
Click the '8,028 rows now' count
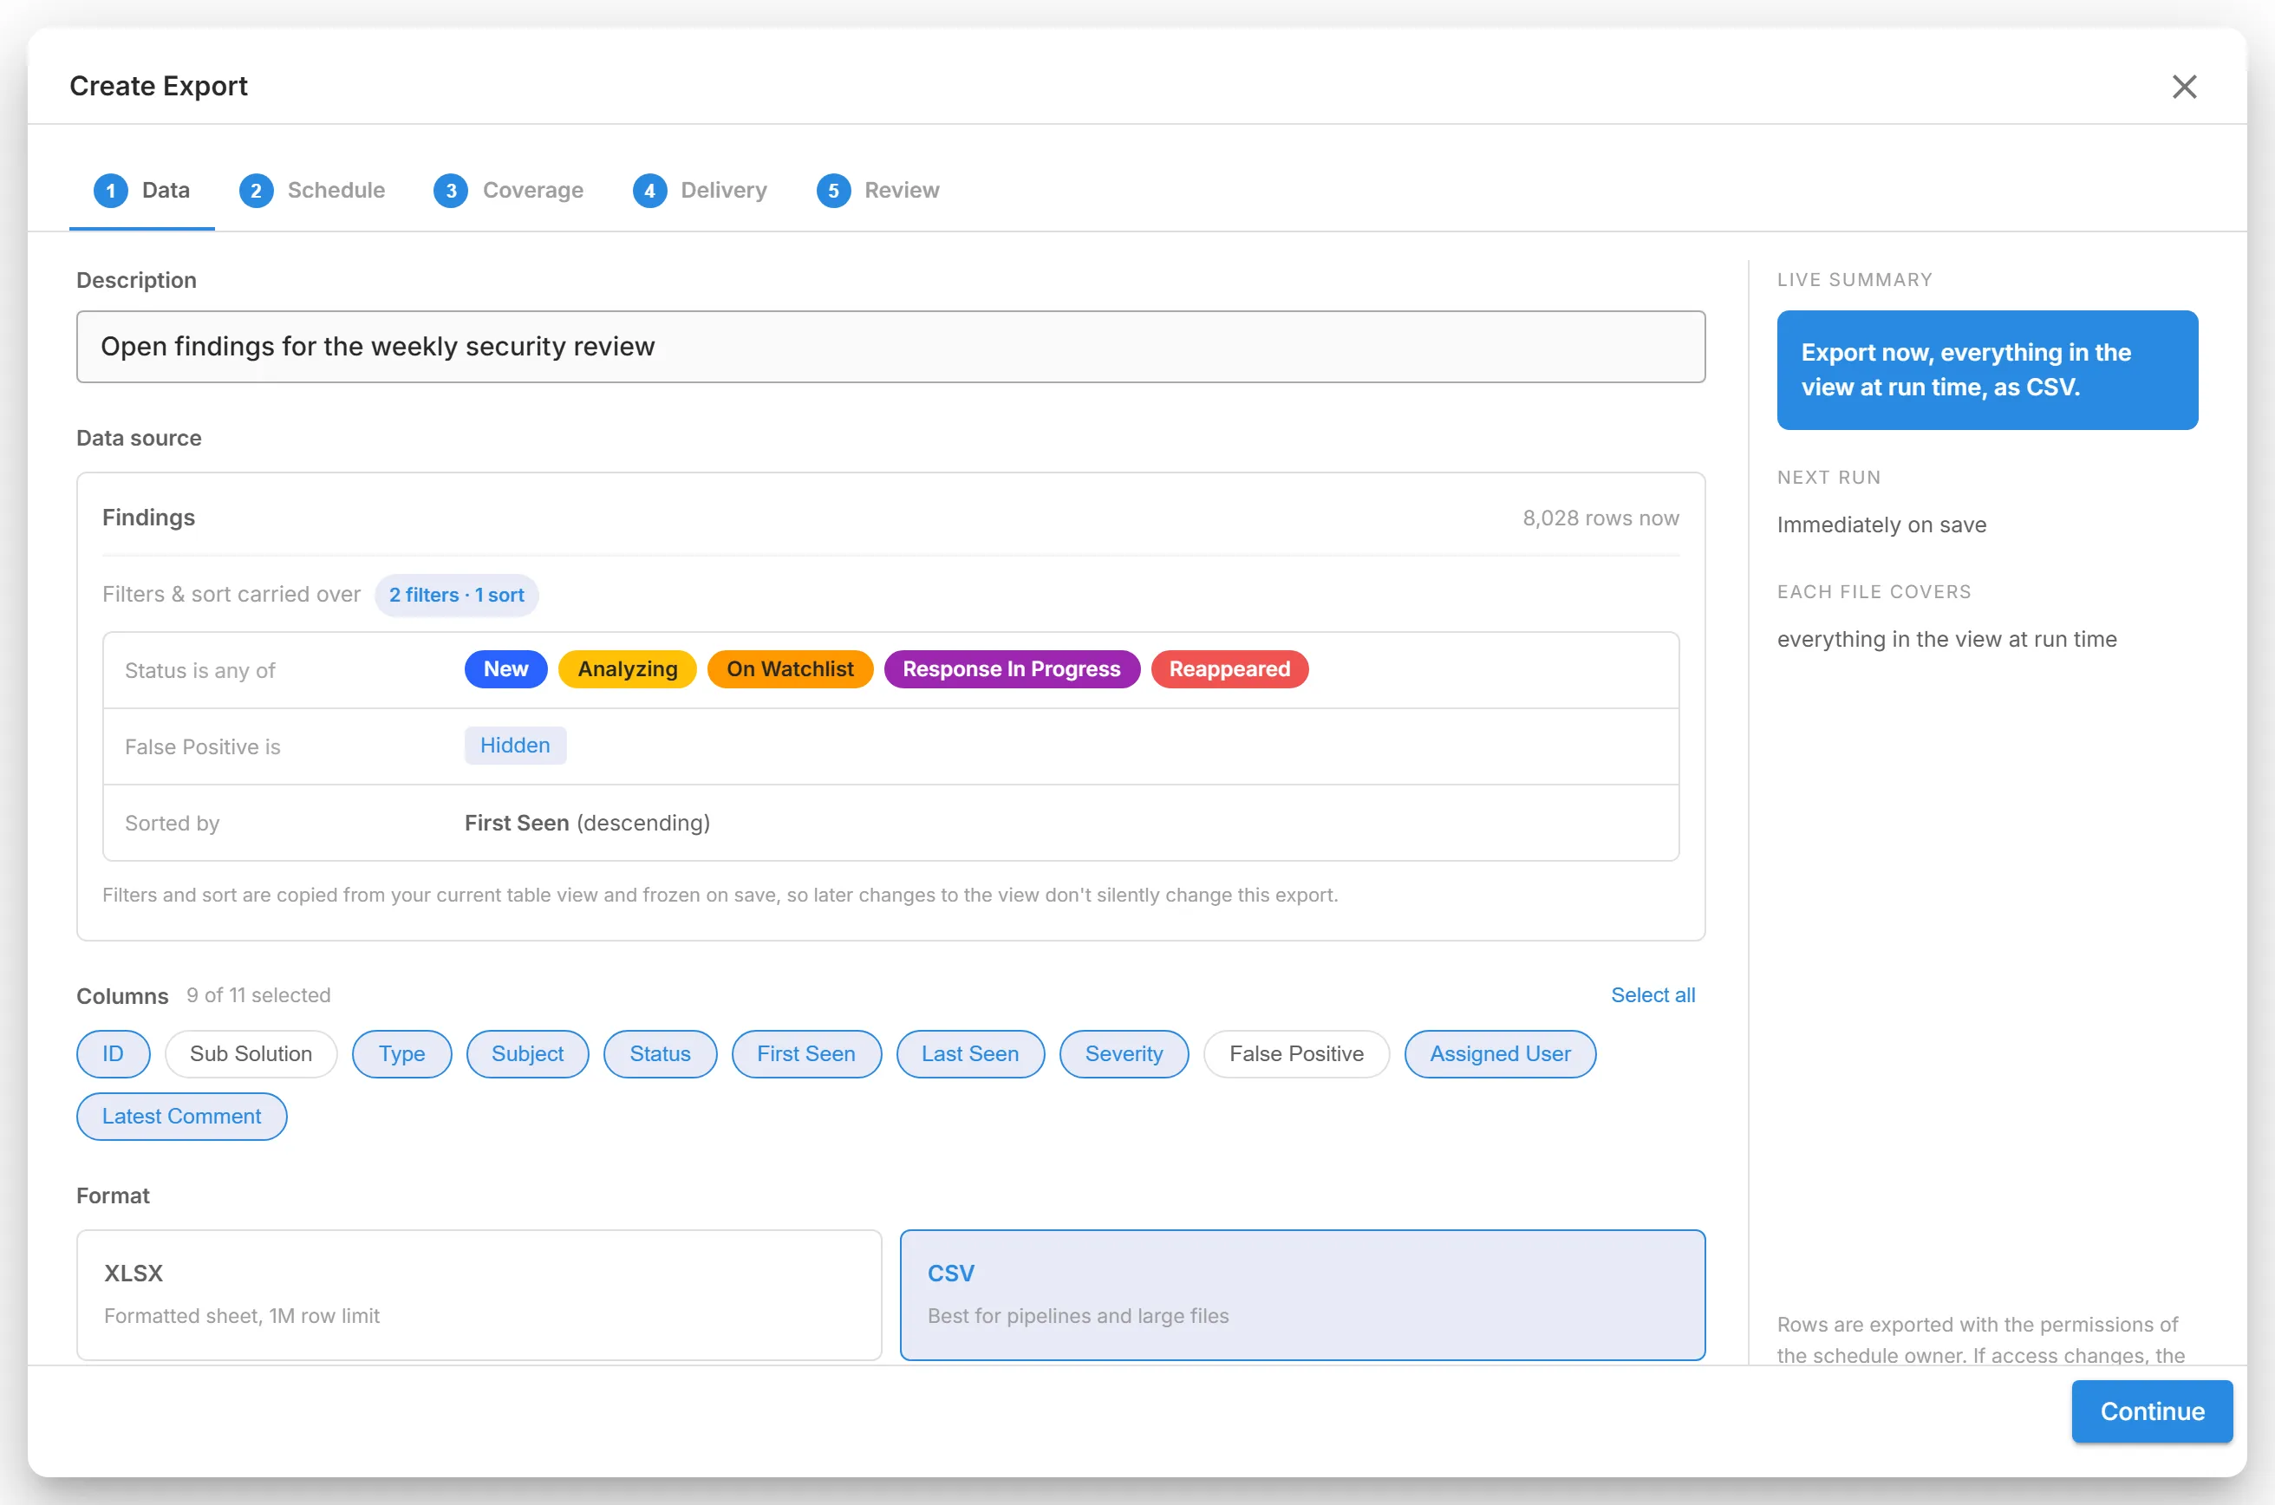[x=1600, y=518]
